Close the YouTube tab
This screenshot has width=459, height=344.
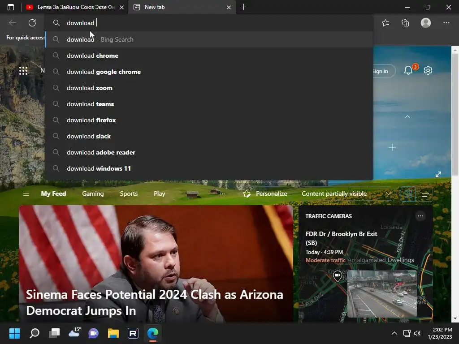click(122, 7)
